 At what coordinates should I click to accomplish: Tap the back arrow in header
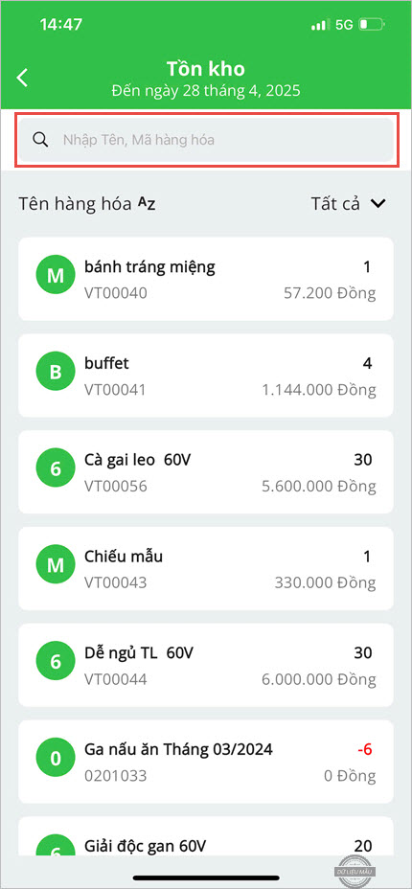point(22,78)
